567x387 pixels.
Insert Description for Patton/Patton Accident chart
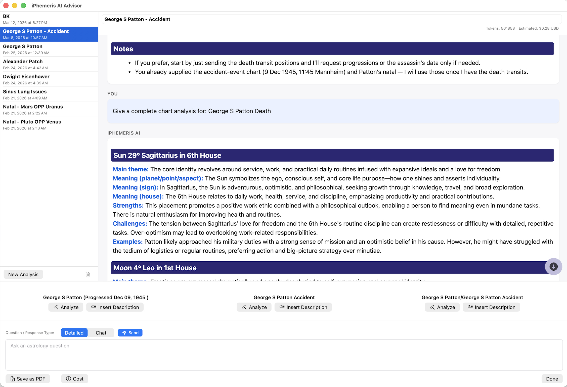pyautogui.click(x=491, y=307)
